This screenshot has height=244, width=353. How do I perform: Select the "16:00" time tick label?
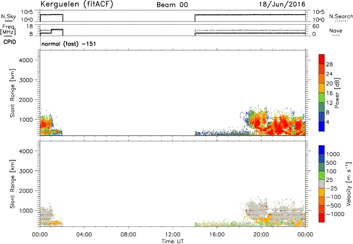pos(217,235)
